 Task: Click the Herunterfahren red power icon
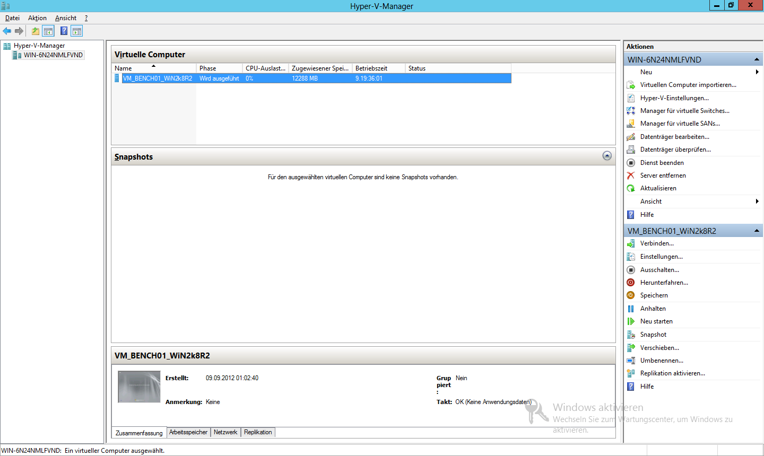[x=631, y=283]
